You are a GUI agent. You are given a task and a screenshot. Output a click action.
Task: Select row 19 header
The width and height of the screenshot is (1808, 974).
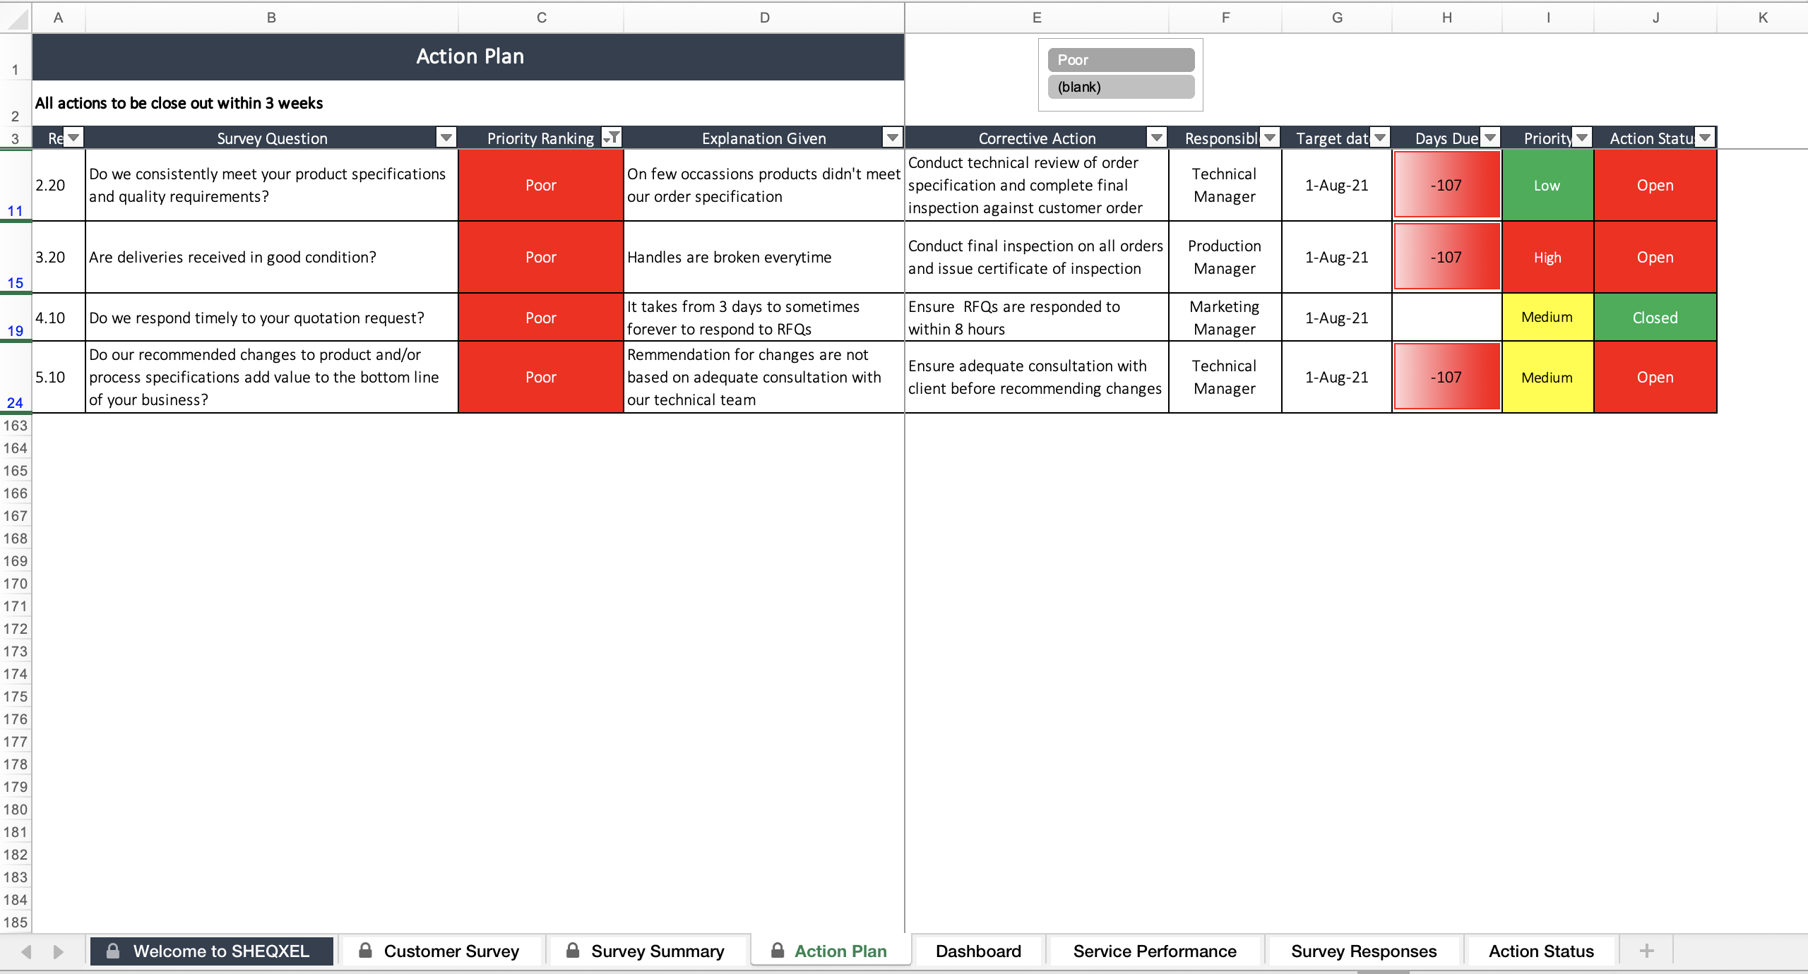click(x=16, y=318)
